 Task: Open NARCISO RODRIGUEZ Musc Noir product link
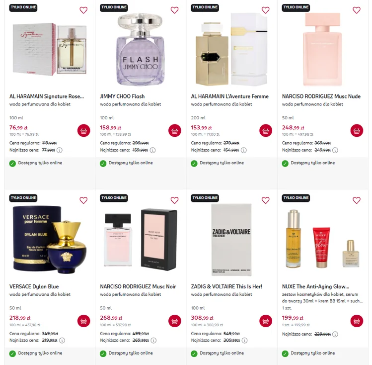pos(138,286)
